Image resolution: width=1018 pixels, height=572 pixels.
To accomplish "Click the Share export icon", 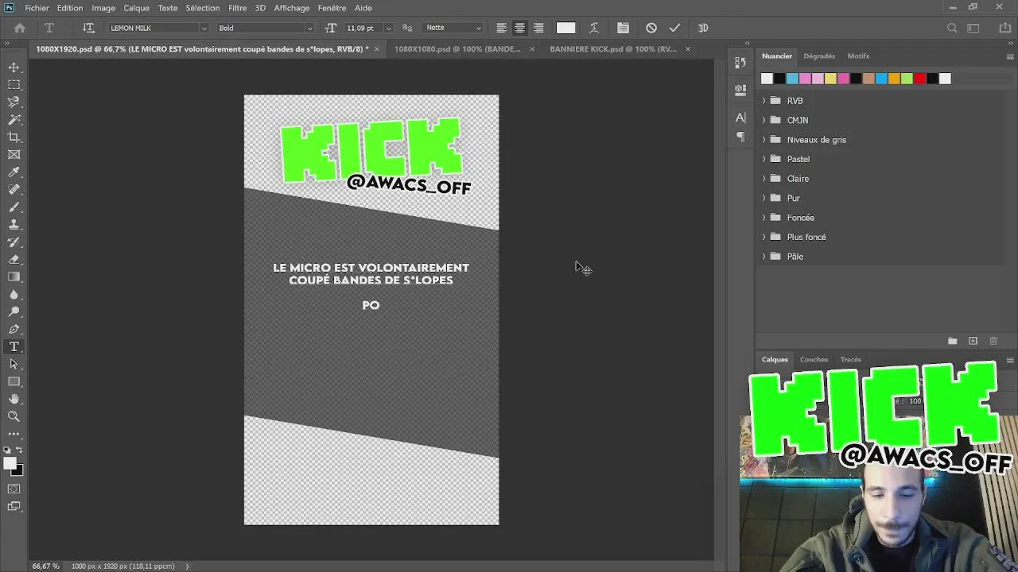I will pyautogui.click(x=1005, y=28).
